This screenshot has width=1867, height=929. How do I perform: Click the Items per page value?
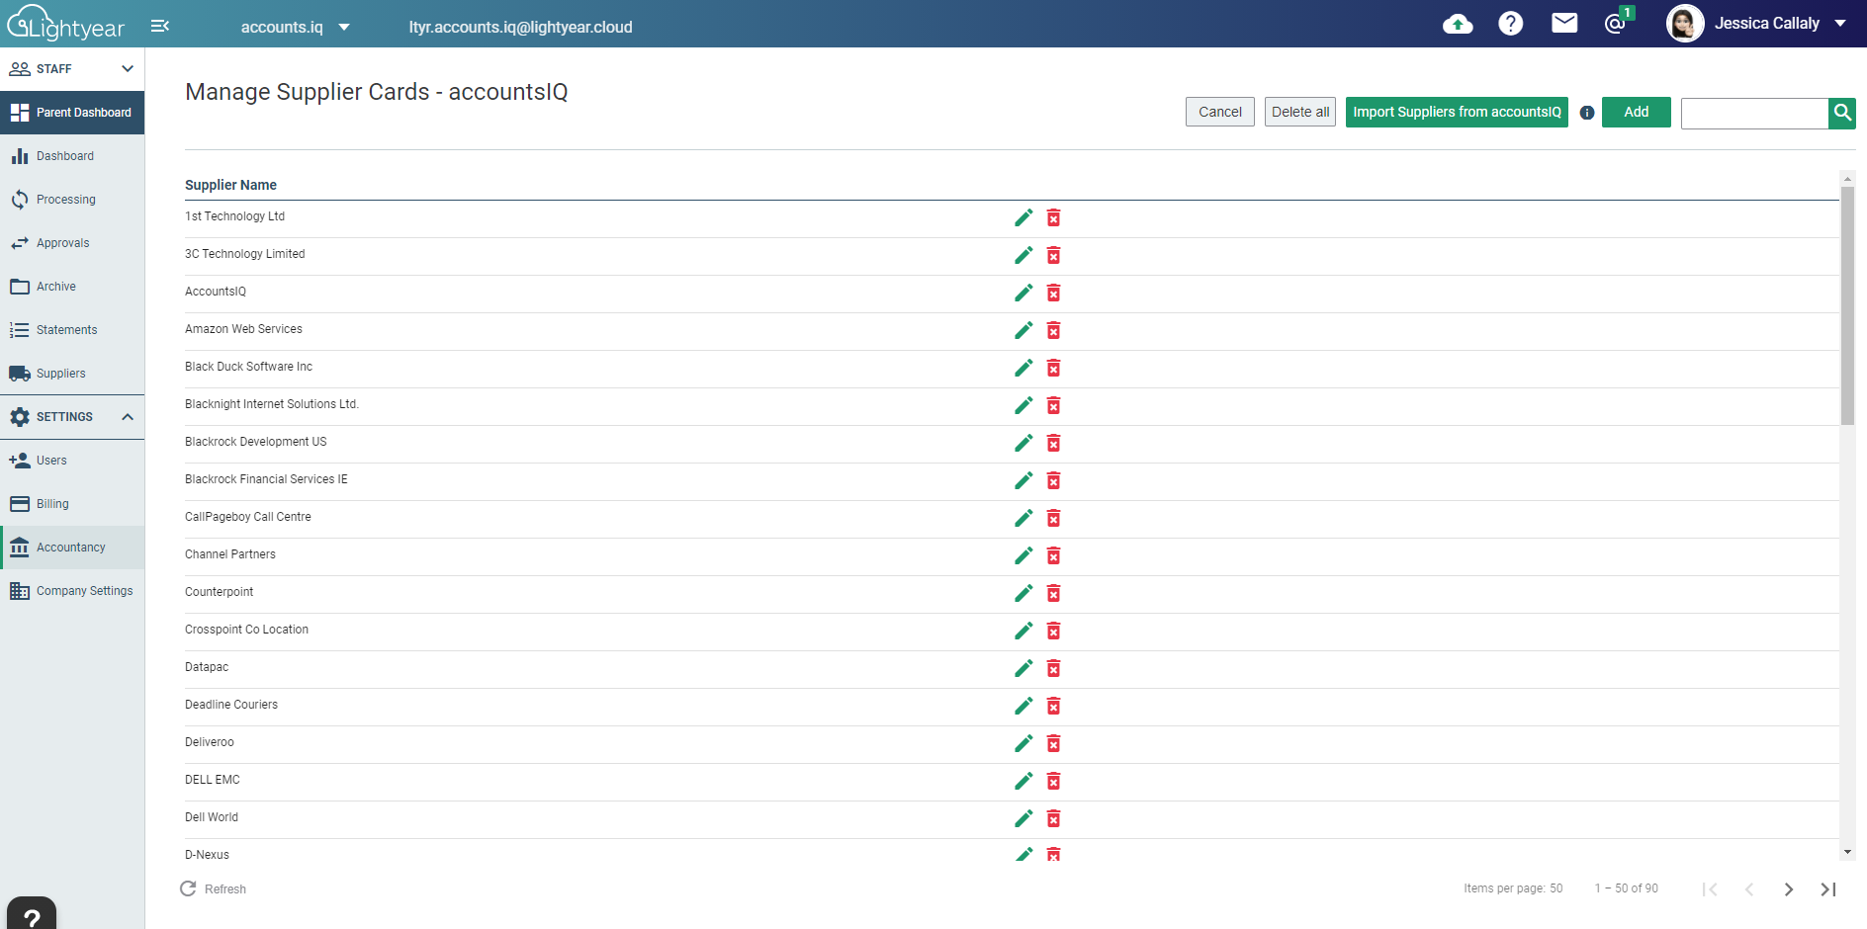[x=1556, y=888]
